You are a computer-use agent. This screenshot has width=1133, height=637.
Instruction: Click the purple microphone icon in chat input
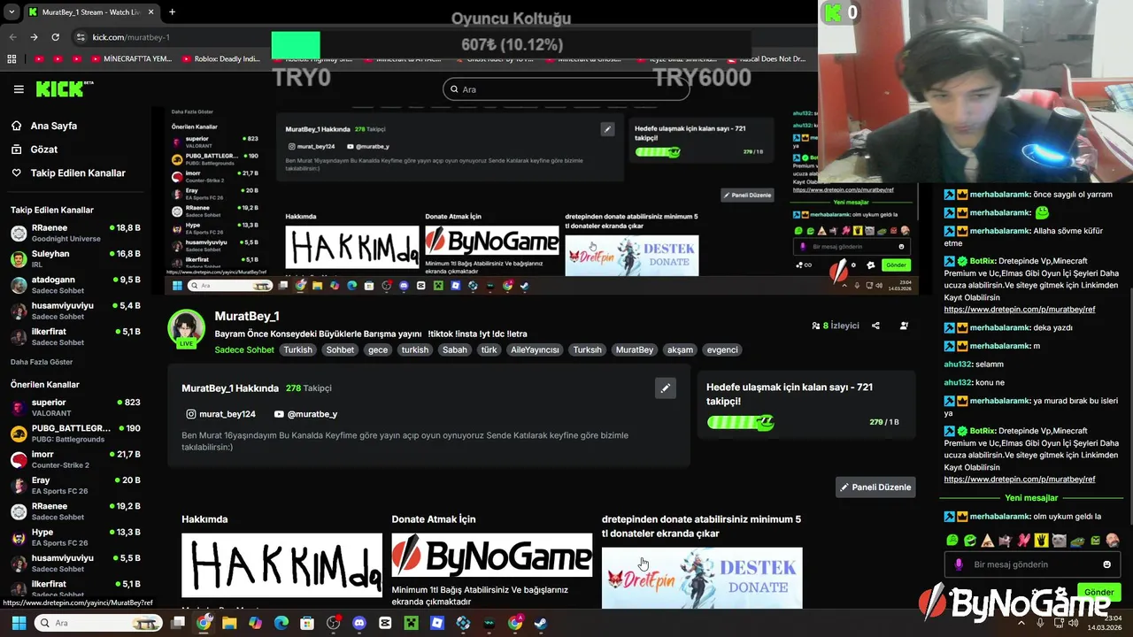point(959,564)
